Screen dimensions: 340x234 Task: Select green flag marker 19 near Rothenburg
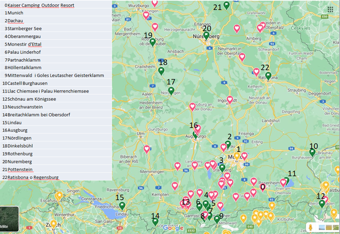[x=152, y=42]
